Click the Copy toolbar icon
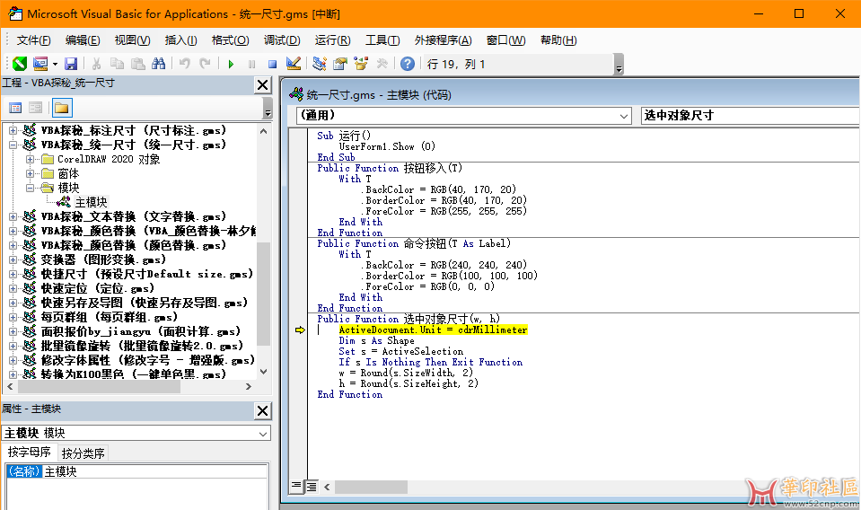861x510 pixels. pyautogui.click(x=117, y=64)
